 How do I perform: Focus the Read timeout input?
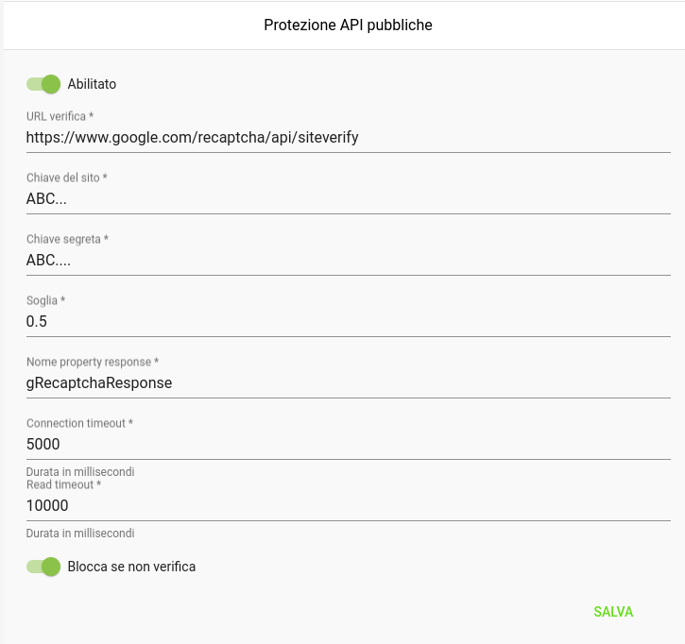click(x=349, y=505)
